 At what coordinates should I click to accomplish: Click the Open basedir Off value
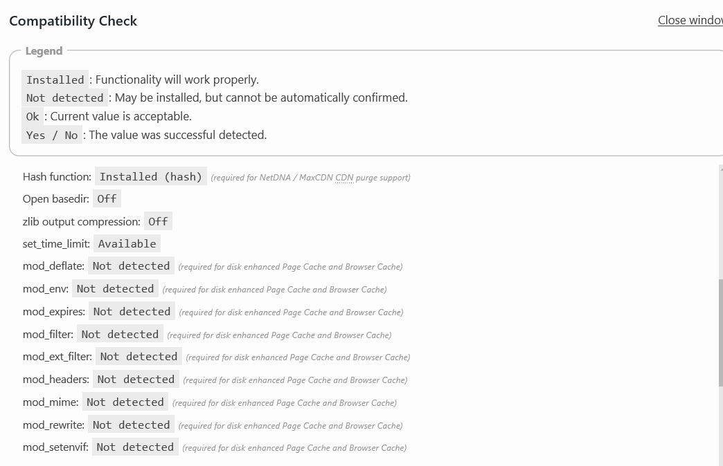click(x=107, y=199)
